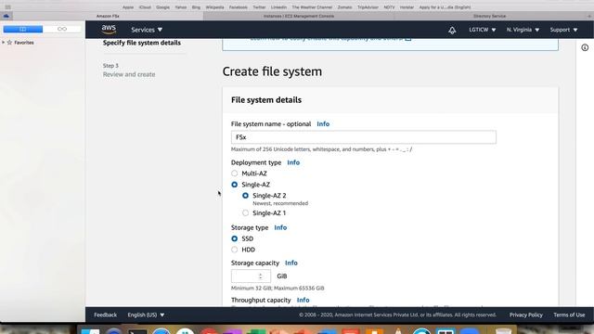Select HDD storage type
This screenshot has width=594, height=334.
(x=235, y=250)
